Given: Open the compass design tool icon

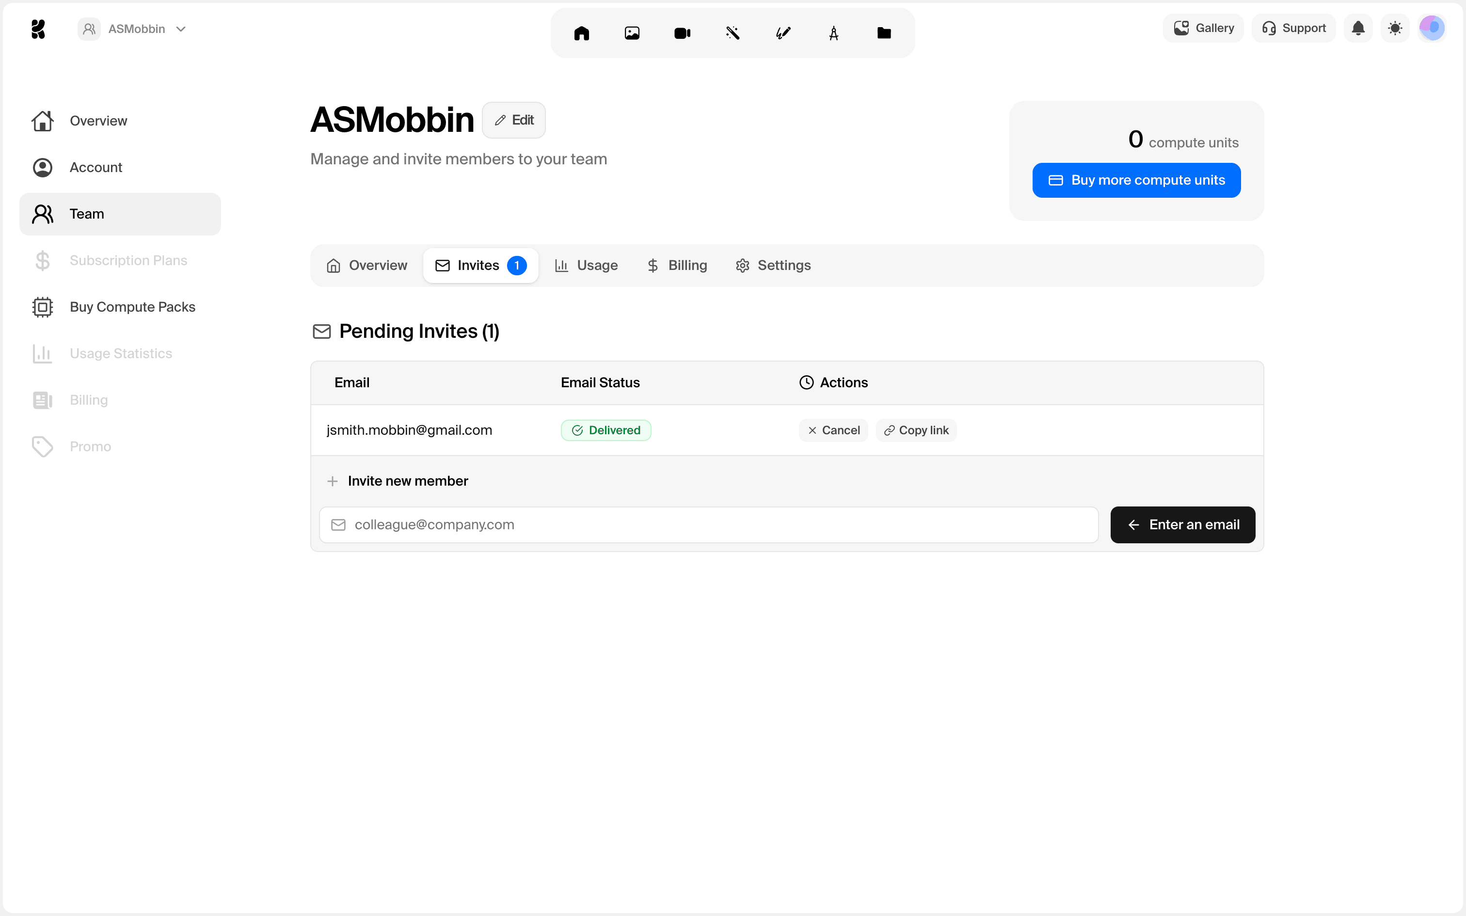Looking at the screenshot, I should (x=833, y=33).
